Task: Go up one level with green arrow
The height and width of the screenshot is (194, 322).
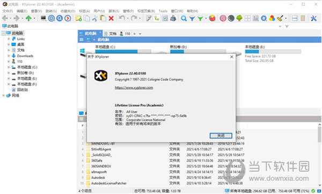Action: pyautogui.click(x=28, y=18)
